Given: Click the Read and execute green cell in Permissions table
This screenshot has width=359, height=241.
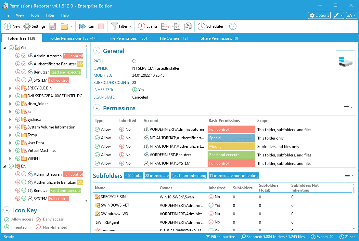Looking at the screenshot, I should click(x=231, y=155).
